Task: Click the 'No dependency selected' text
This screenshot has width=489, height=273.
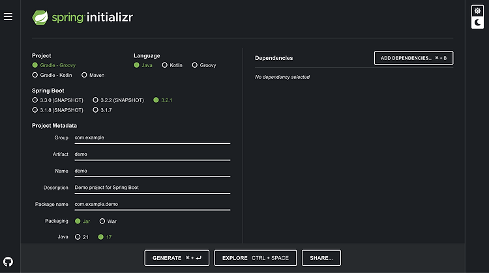Action: [282, 77]
